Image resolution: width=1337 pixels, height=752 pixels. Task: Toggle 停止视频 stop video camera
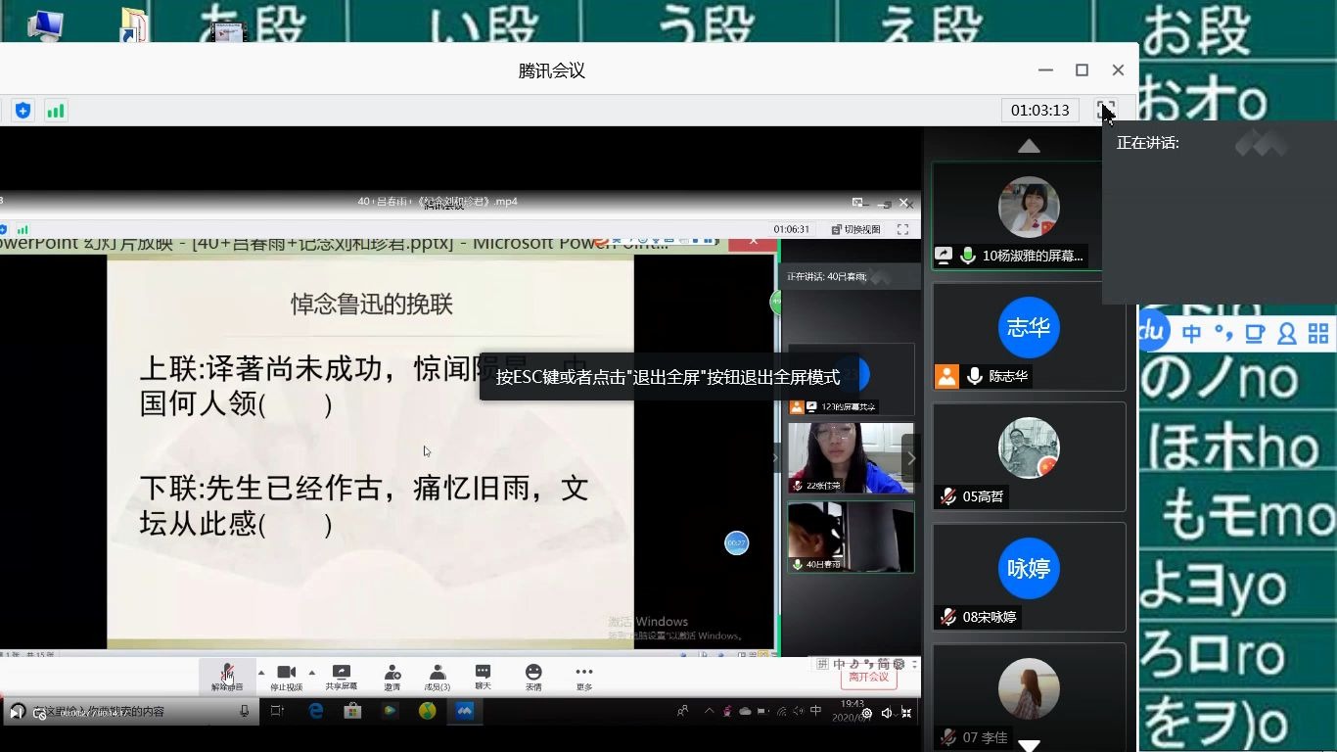[x=286, y=677]
